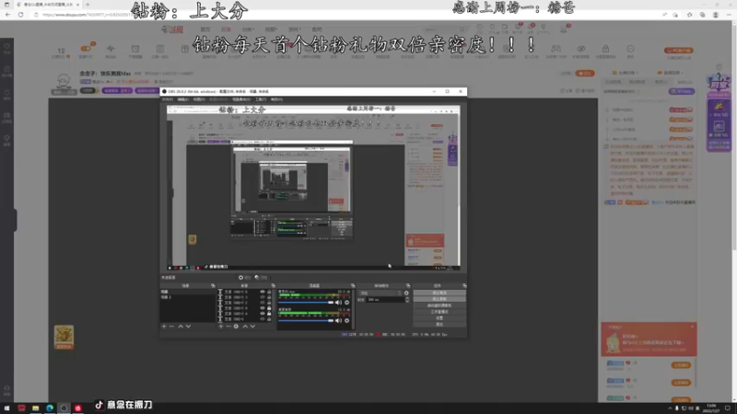Remove selected source with Sources minus icon

(x=228, y=327)
